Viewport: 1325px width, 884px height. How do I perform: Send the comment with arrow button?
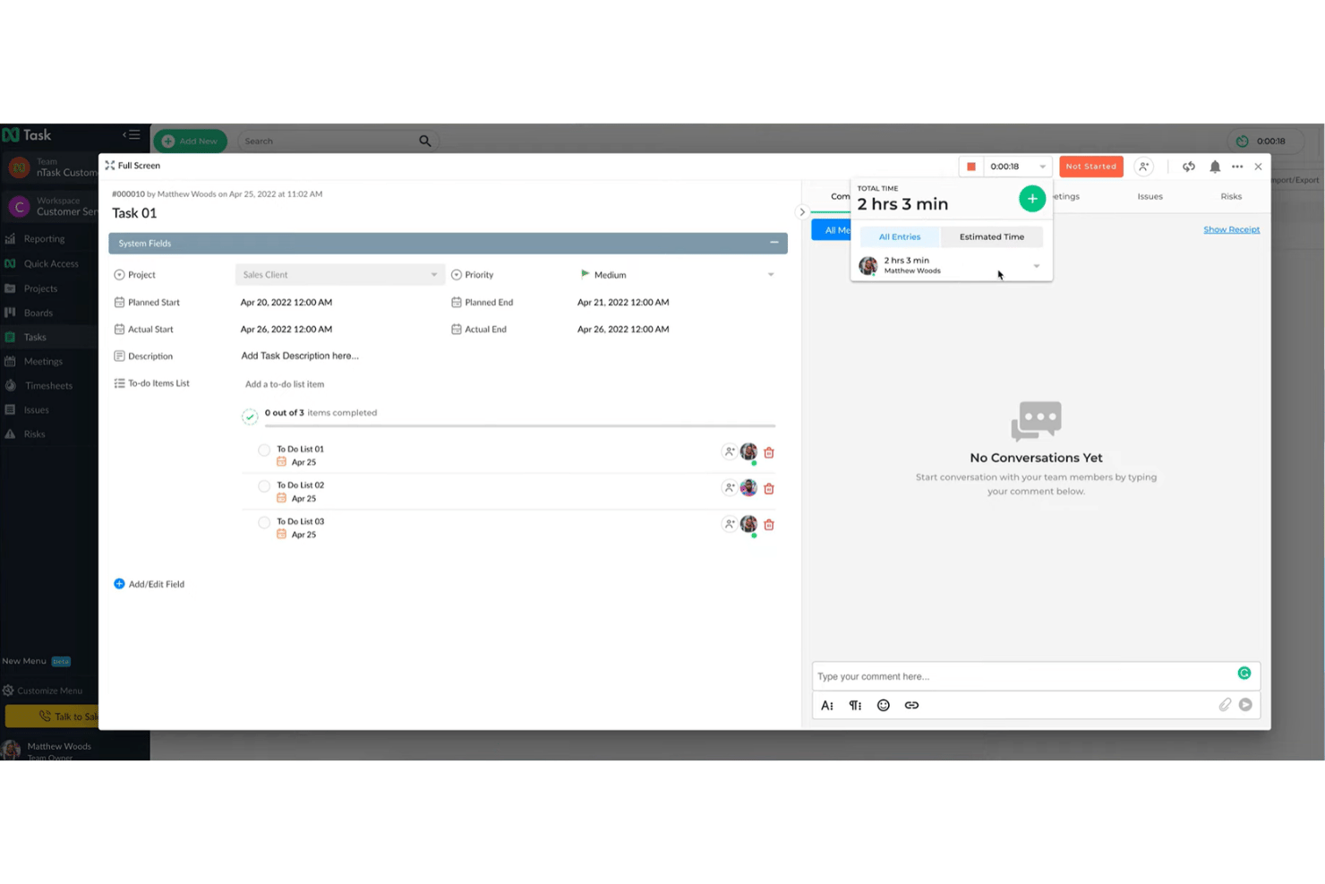coord(1245,705)
